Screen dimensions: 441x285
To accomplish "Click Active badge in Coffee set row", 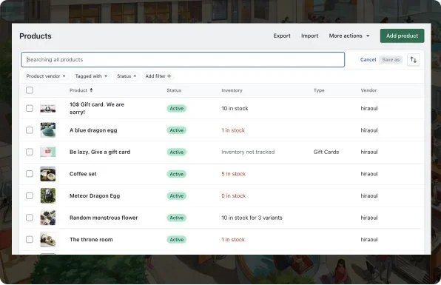I will click(x=176, y=174).
